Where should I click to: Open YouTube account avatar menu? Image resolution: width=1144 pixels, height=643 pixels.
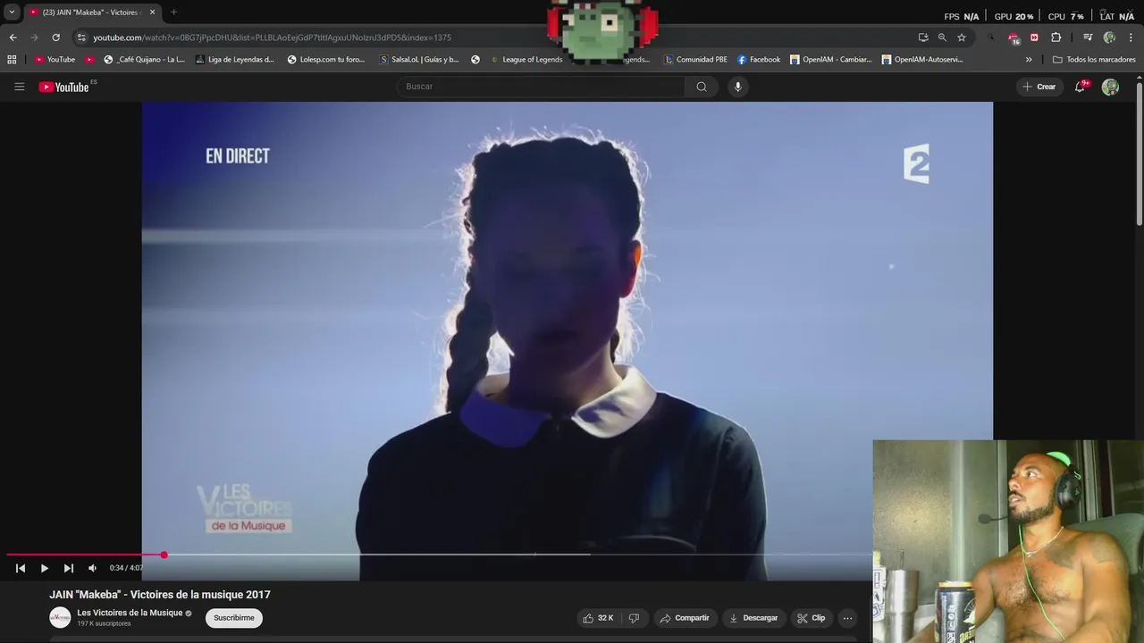(1110, 87)
